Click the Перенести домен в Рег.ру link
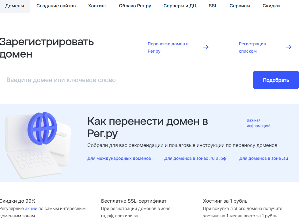 (168, 47)
